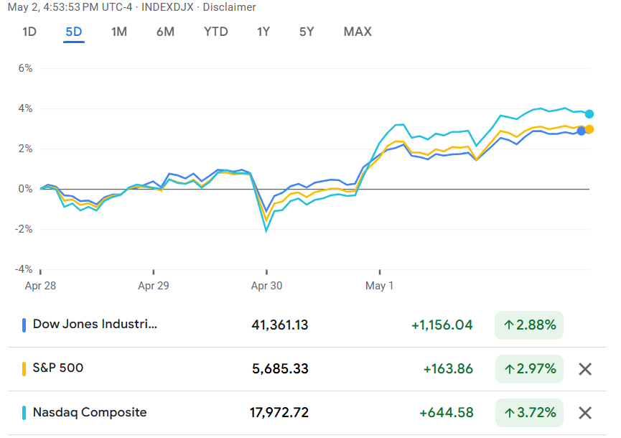Remove Nasdaq Composite from the comparison
Image resolution: width=621 pixels, height=438 pixels.
click(585, 413)
